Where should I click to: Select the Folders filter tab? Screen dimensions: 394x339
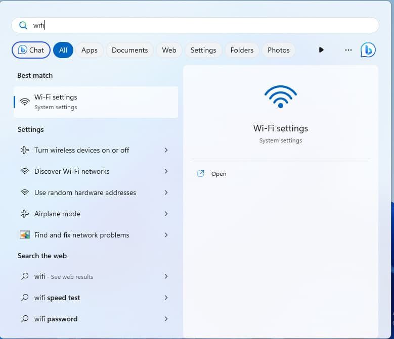[x=242, y=50]
